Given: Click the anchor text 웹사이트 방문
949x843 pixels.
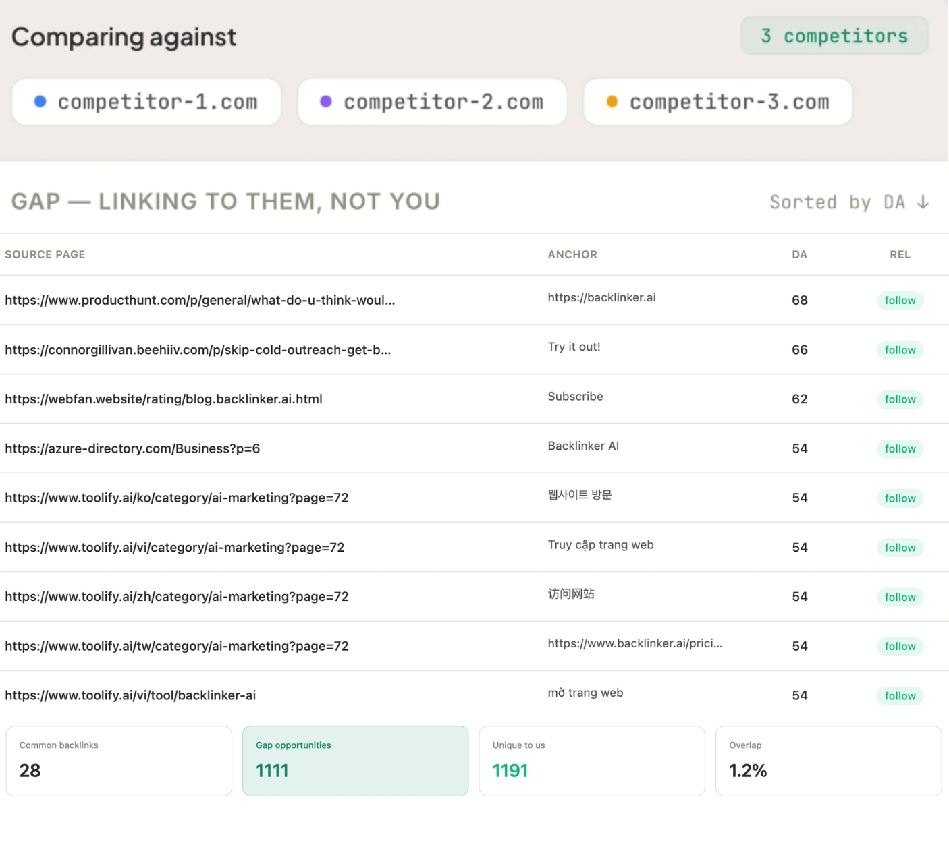Looking at the screenshot, I should (x=580, y=495).
